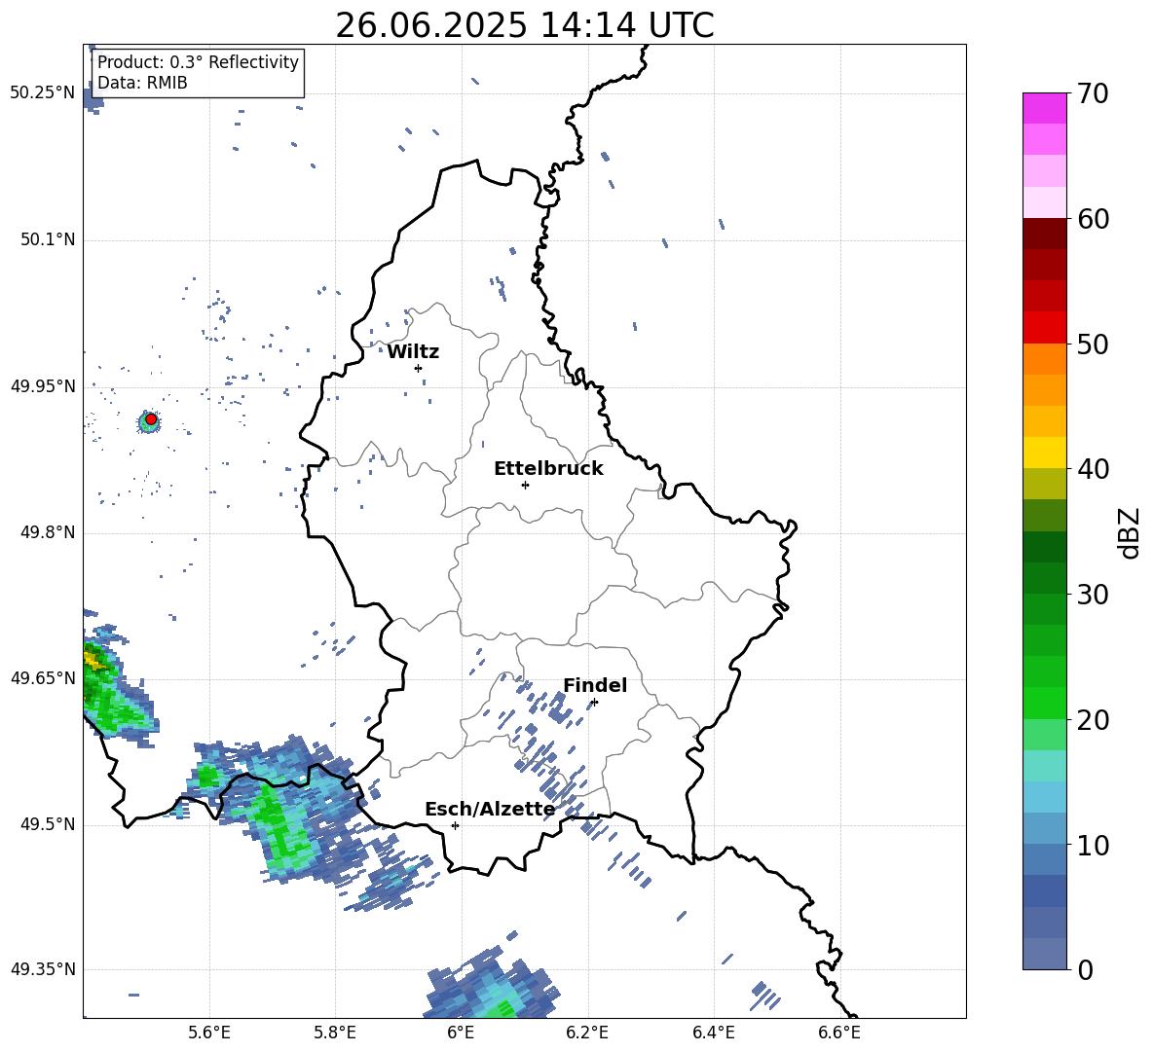This screenshot has height=1052, width=1153.
Task: Click the 50.1°N latitude label
Action: 48,240
